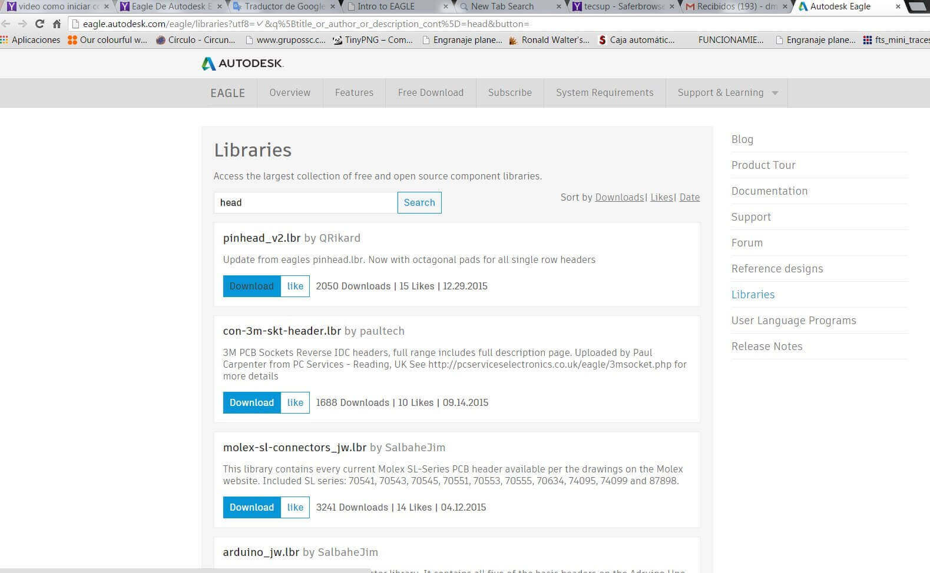Close the Traductor de Google tab
Screen dimensions: 930x573
tap(333, 6)
